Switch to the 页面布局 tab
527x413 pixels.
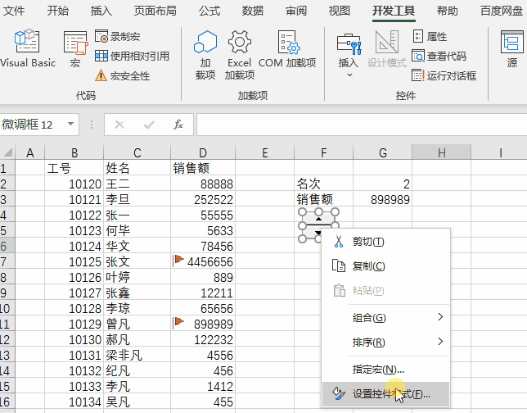155,11
